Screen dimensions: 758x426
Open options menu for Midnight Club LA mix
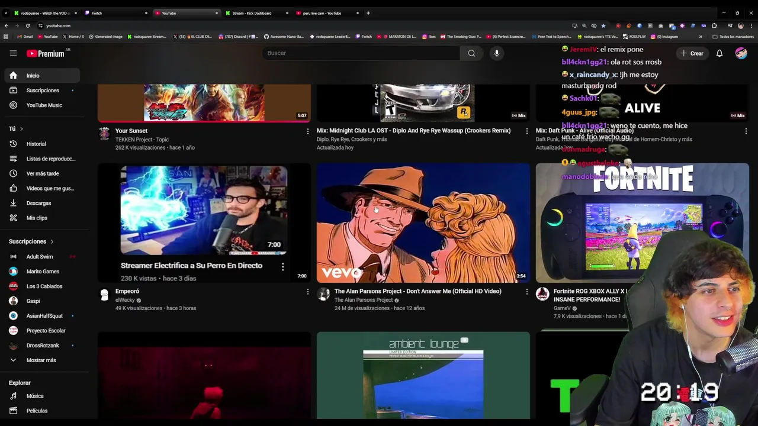(526, 131)
